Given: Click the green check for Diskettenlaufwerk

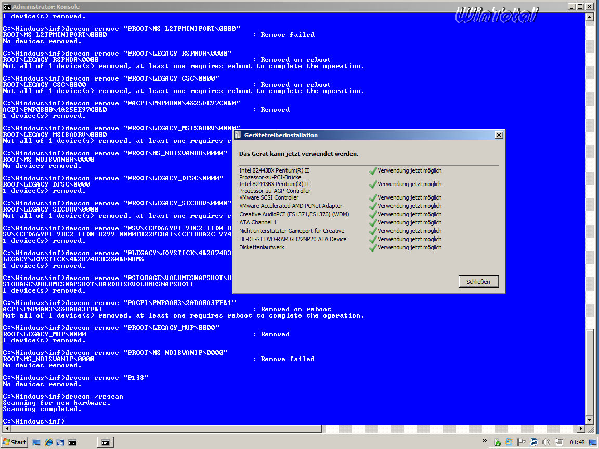Looking at the screenshot, I should [373, 248].
